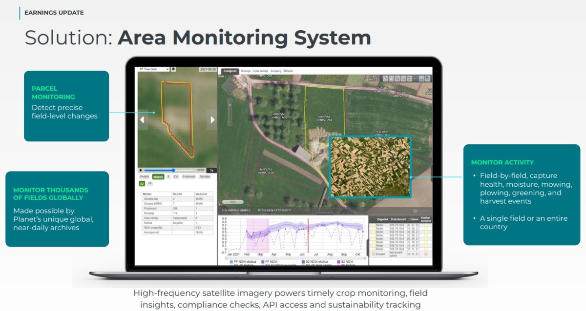Select the zoom-out magnifier map tool
This screenshot has width=586, height=311.
tap(403, 78)
